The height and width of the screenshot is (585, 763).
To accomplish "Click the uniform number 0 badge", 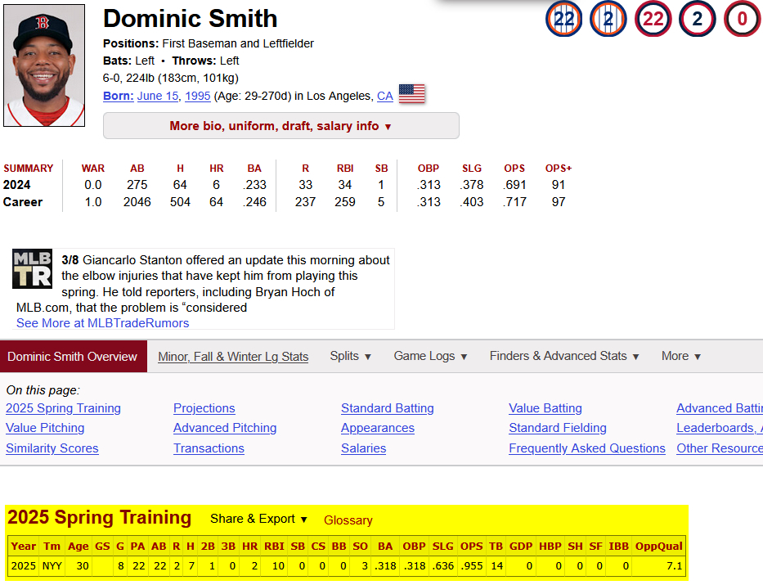I will point(742,19).
